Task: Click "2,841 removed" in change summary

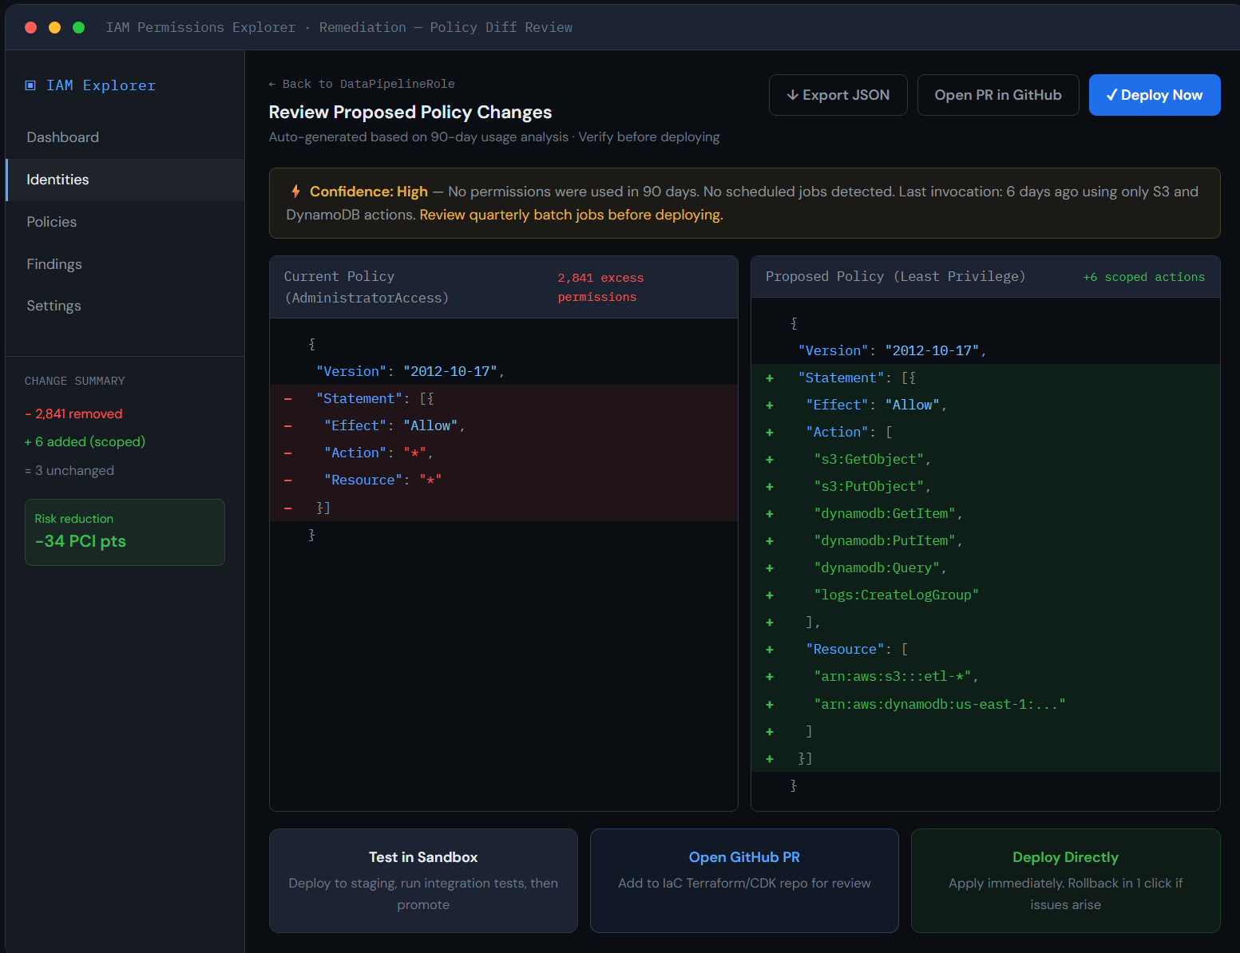Action: point(73,413)
